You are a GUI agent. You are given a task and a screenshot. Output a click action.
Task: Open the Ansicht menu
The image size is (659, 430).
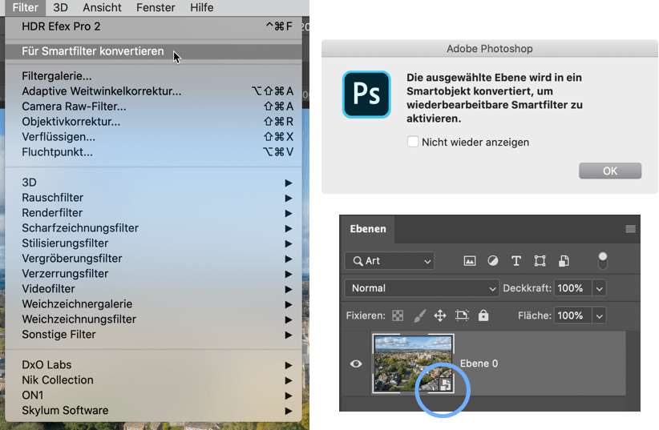click(x=102, y=7)
